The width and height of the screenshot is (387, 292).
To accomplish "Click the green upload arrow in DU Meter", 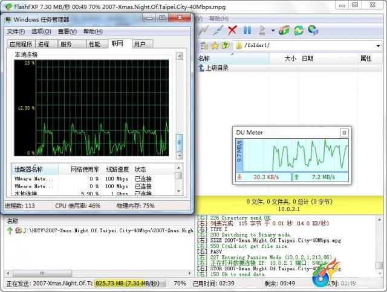I will (296, 177).
